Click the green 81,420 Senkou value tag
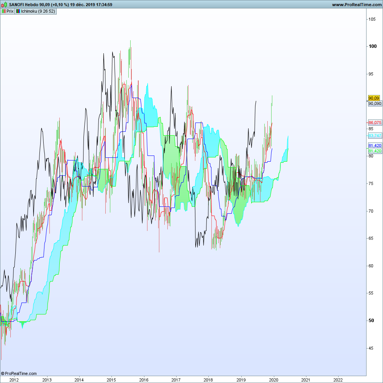 point(375,151)
